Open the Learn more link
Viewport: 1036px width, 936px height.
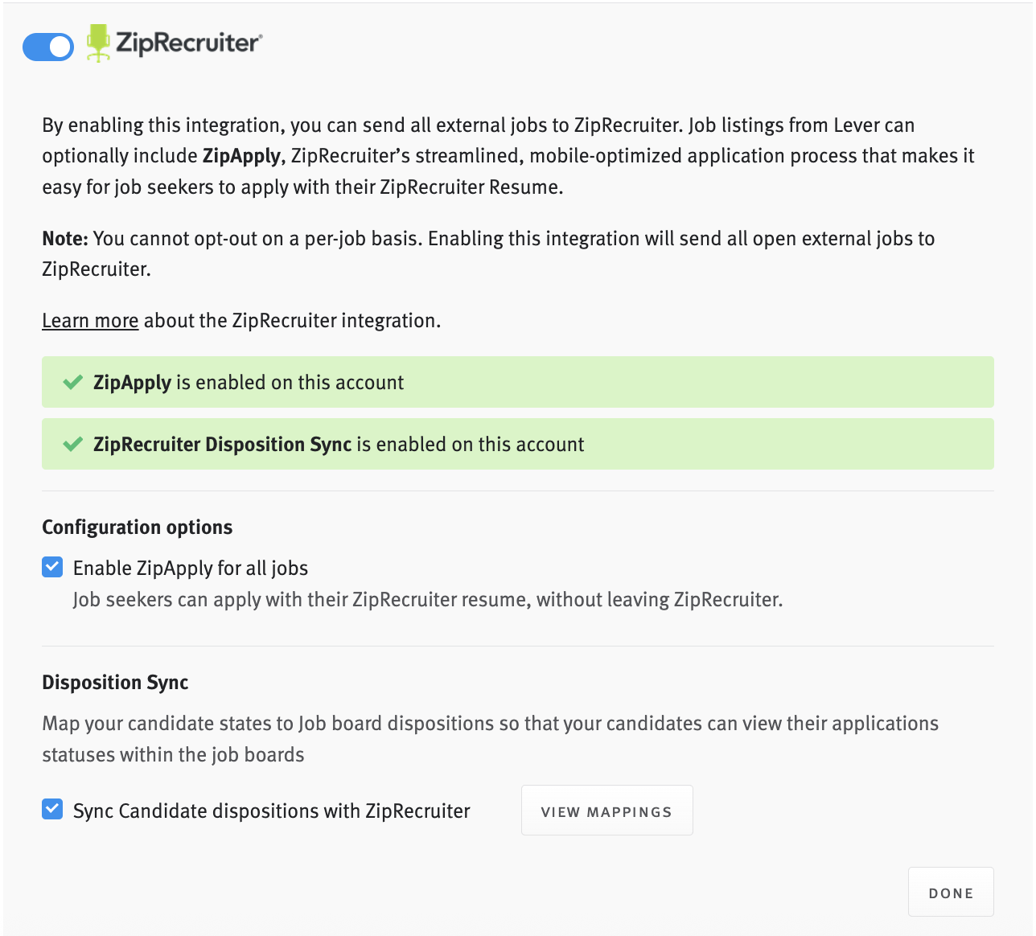[90, 321]
